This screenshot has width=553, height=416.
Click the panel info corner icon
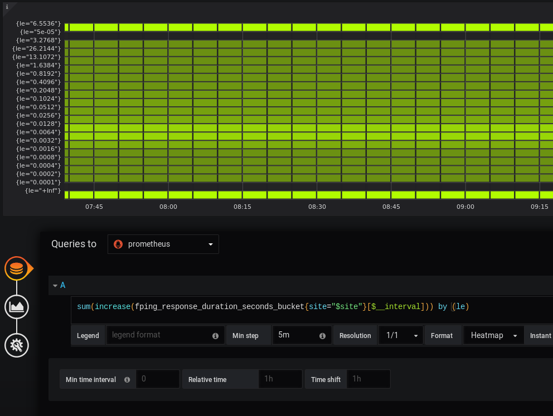[x=7, y=7]
